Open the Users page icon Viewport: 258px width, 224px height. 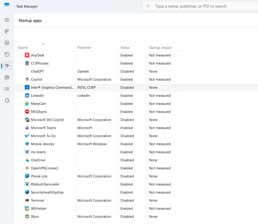click(x=7, y=77)
